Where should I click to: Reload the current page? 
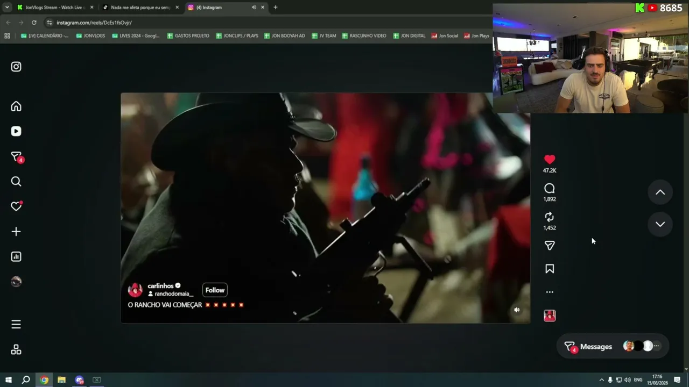point(34,23)
